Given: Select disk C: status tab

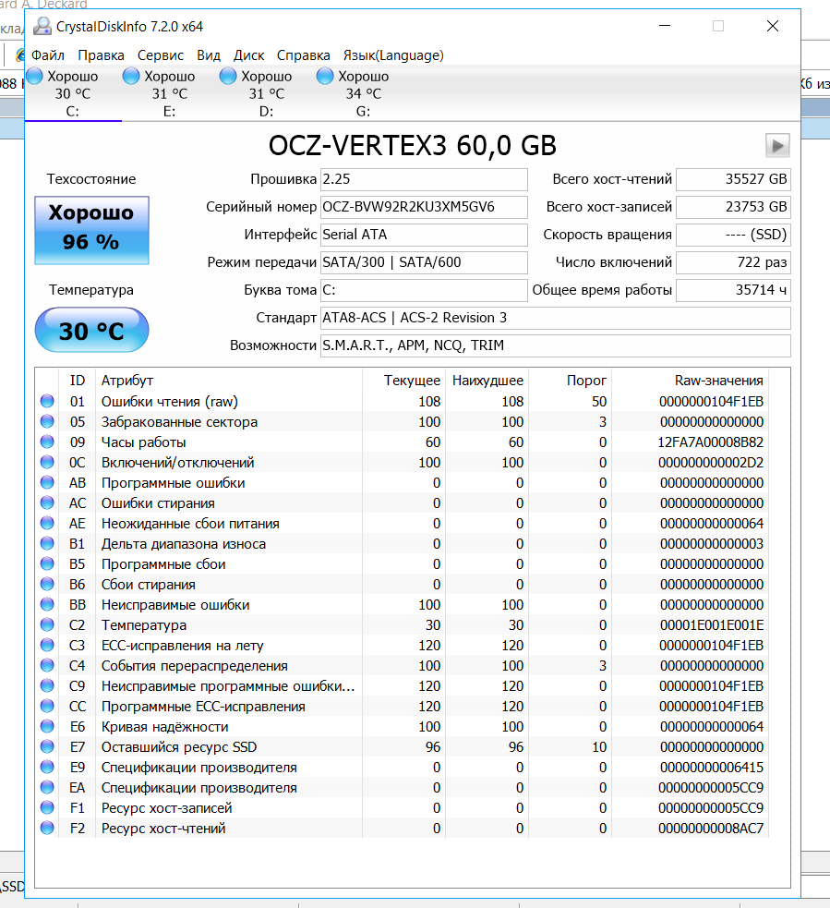Looking at the screenshot, I should (73, 93).
